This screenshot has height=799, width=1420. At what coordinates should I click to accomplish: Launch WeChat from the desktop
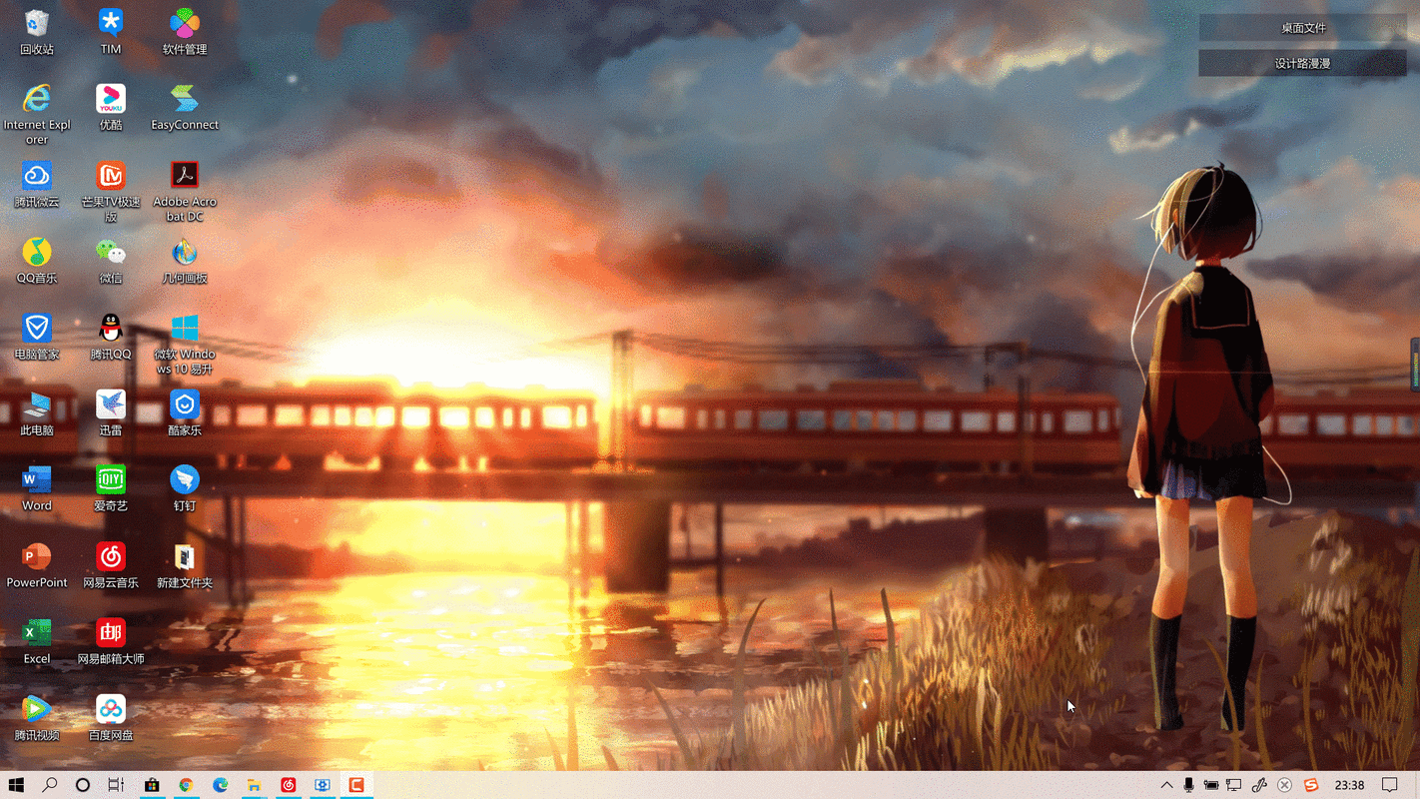pos(110,252)
